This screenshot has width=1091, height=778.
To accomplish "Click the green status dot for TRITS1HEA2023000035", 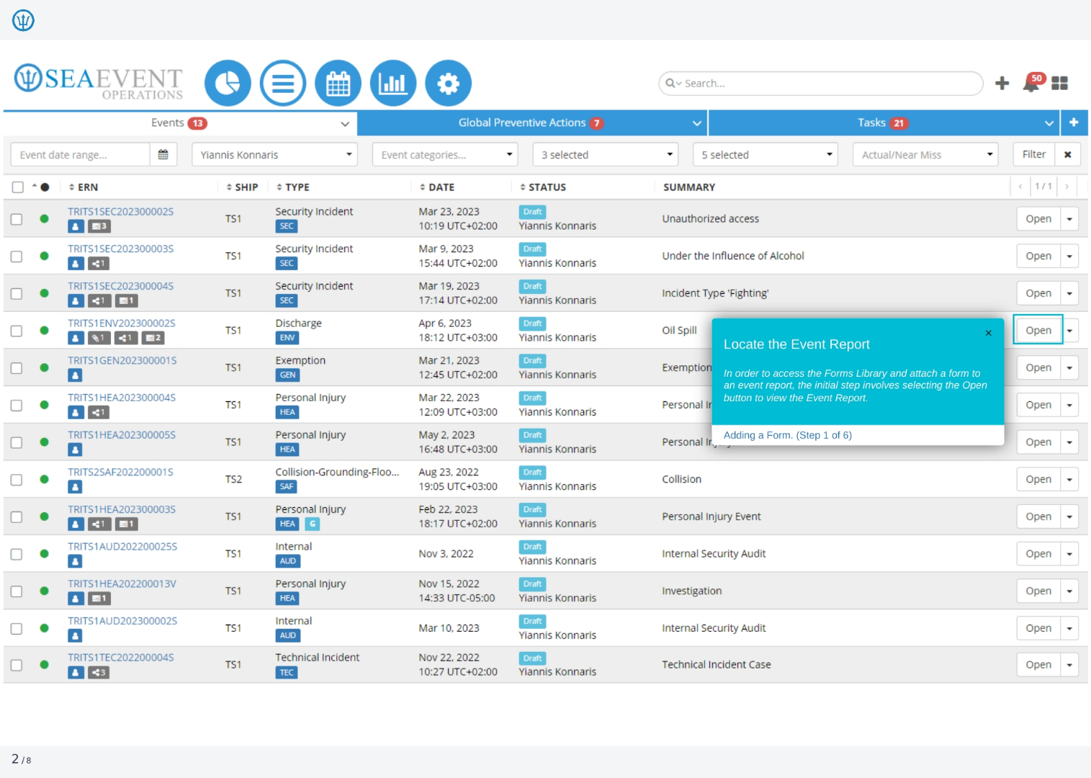I will click(45, 517).
